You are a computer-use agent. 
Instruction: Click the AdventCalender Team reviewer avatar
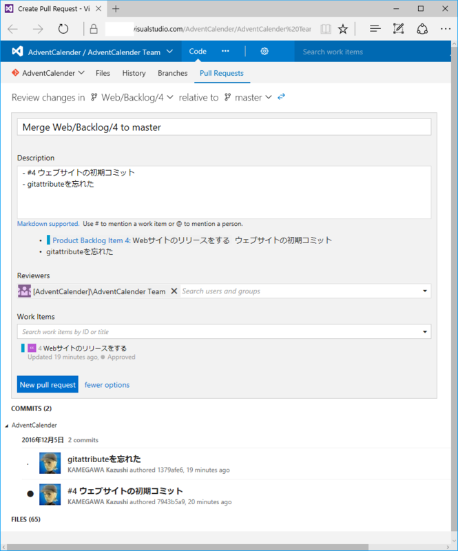coord(24,291)
